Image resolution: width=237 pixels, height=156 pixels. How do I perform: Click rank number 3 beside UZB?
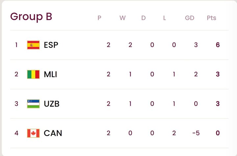[16, 104]
